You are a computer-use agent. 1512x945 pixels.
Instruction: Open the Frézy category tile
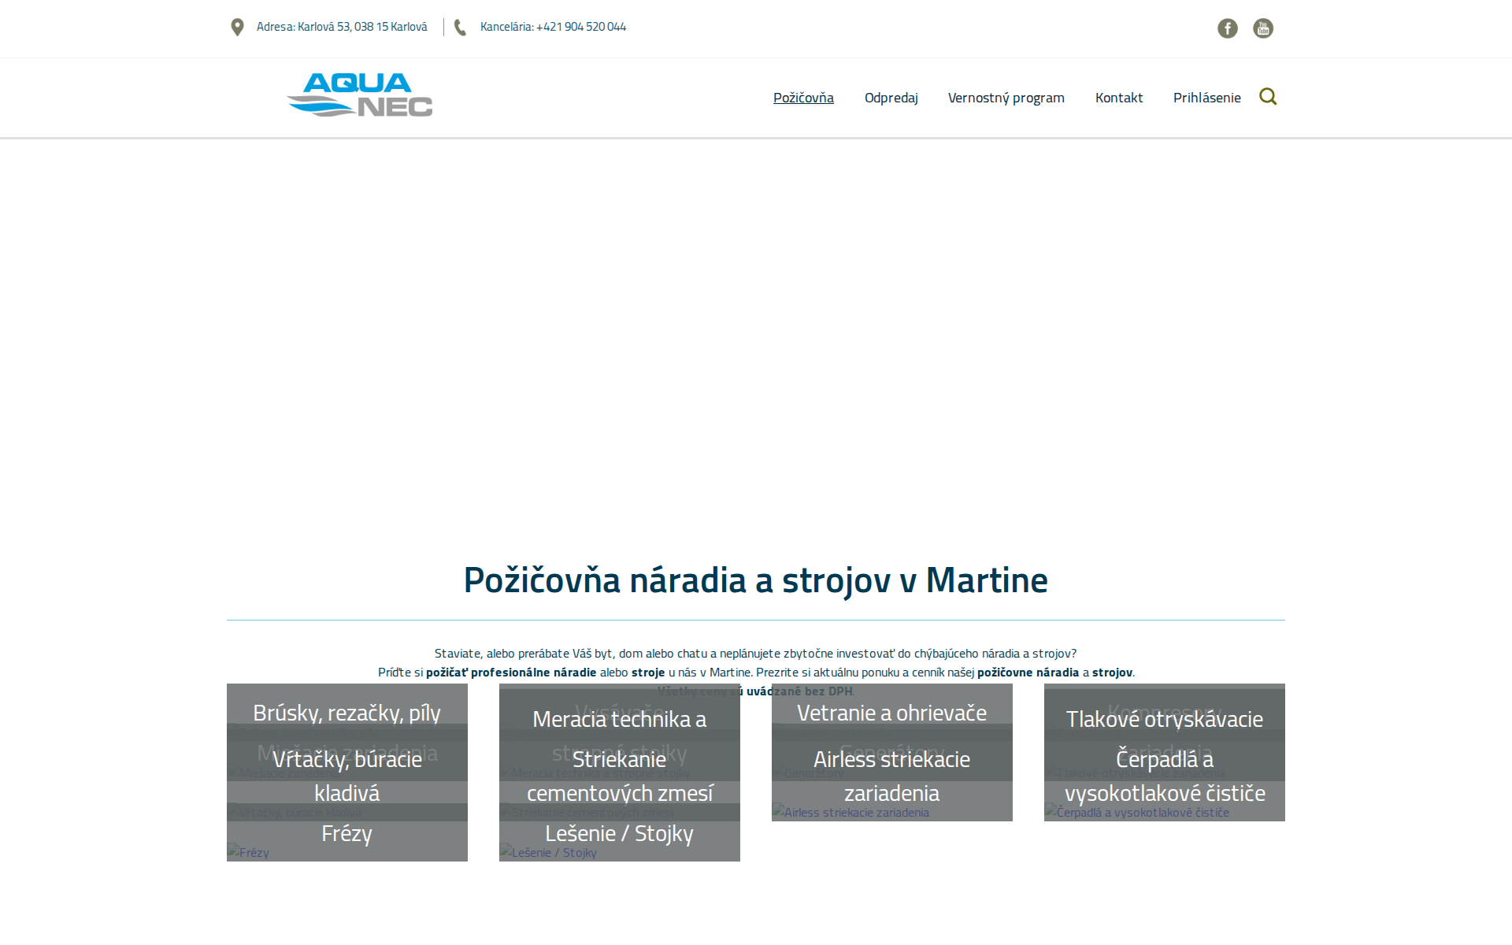pyautogui.click(x=346, y=833)
